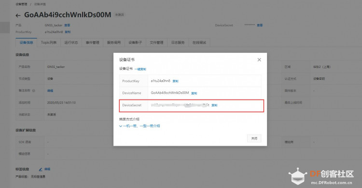This screenshot has height=188, width=362.
Task: Click the 未激活 badge beside the device title
Action: coord(119,15)
